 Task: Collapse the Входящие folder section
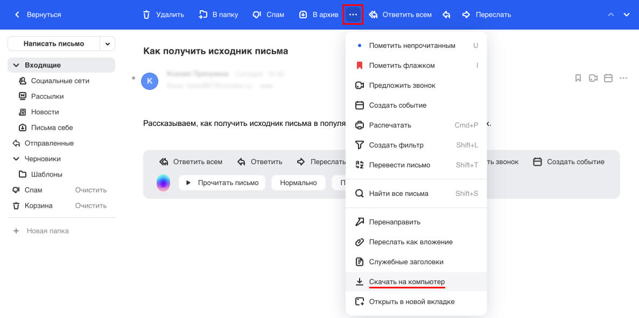click(x=16, y=64)
